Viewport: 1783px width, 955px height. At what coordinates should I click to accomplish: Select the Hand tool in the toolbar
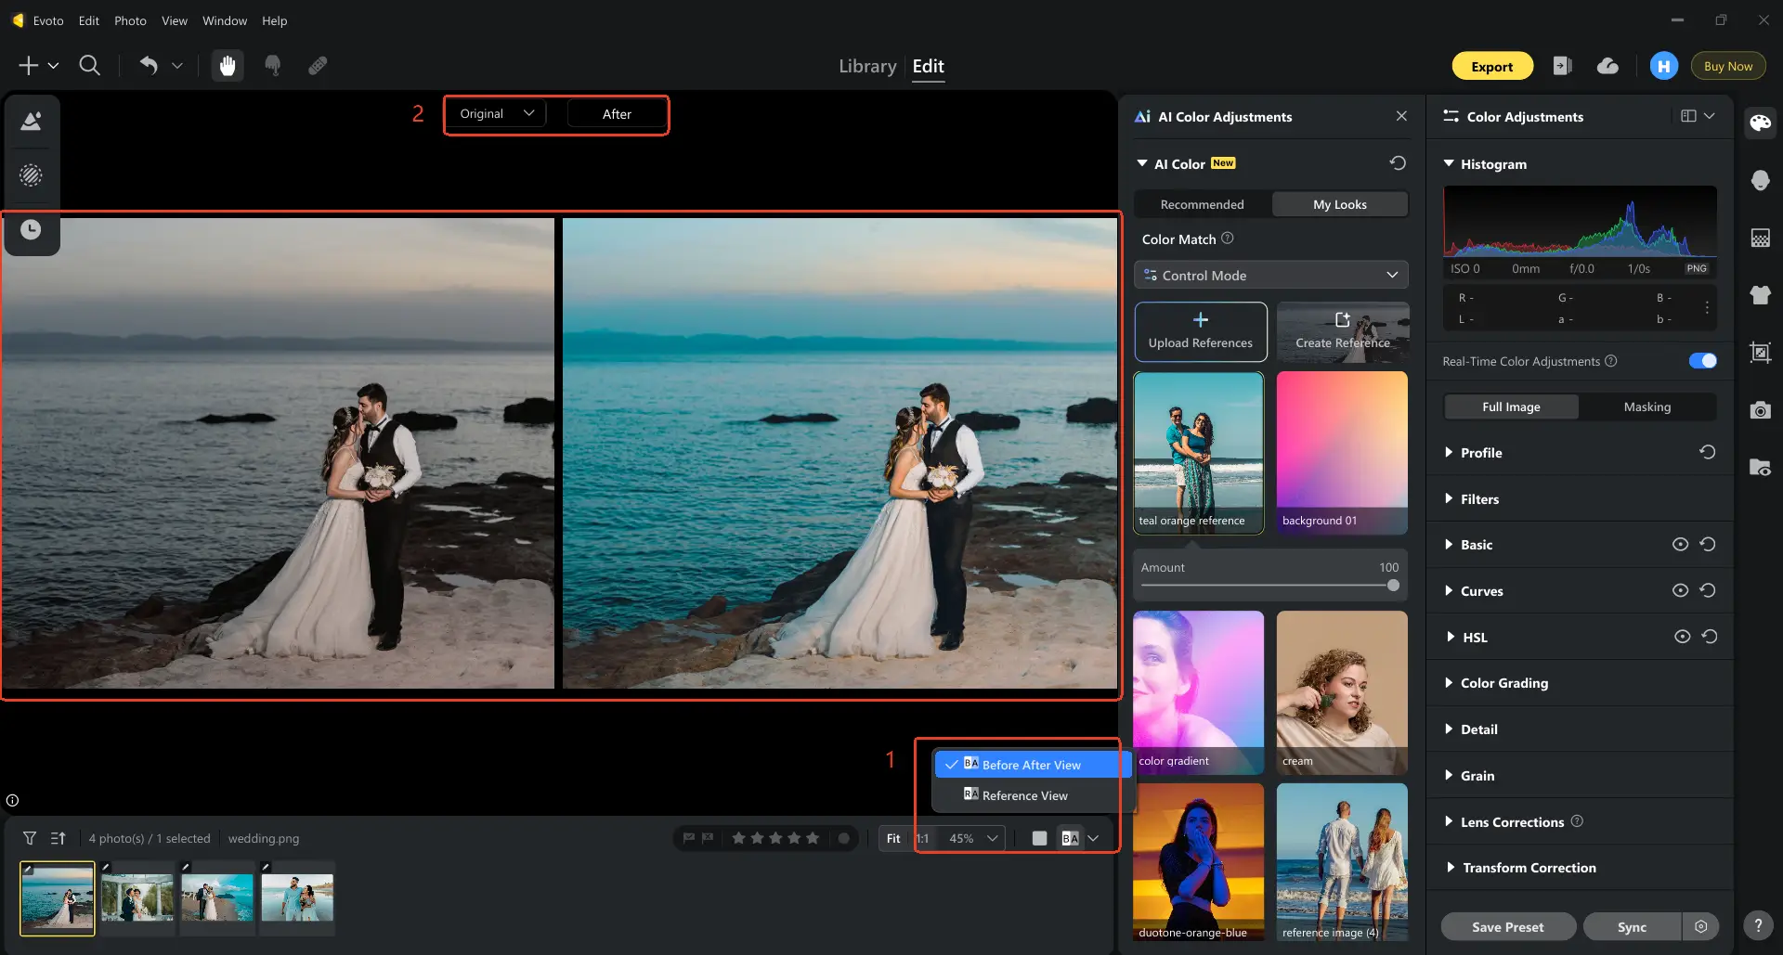[x=227, y=65]
